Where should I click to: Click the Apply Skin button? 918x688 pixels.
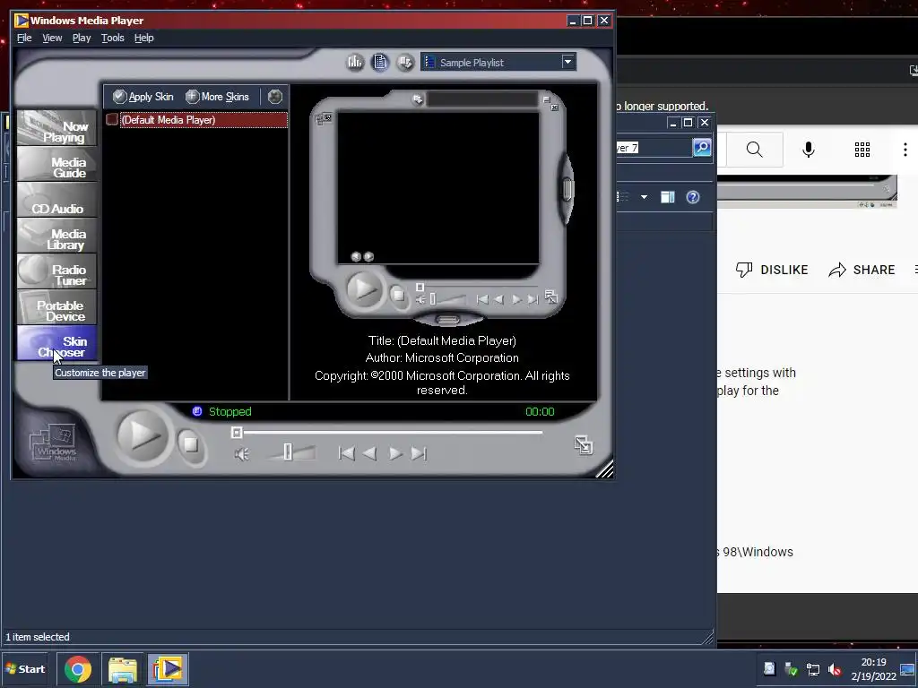coord(143,97)
